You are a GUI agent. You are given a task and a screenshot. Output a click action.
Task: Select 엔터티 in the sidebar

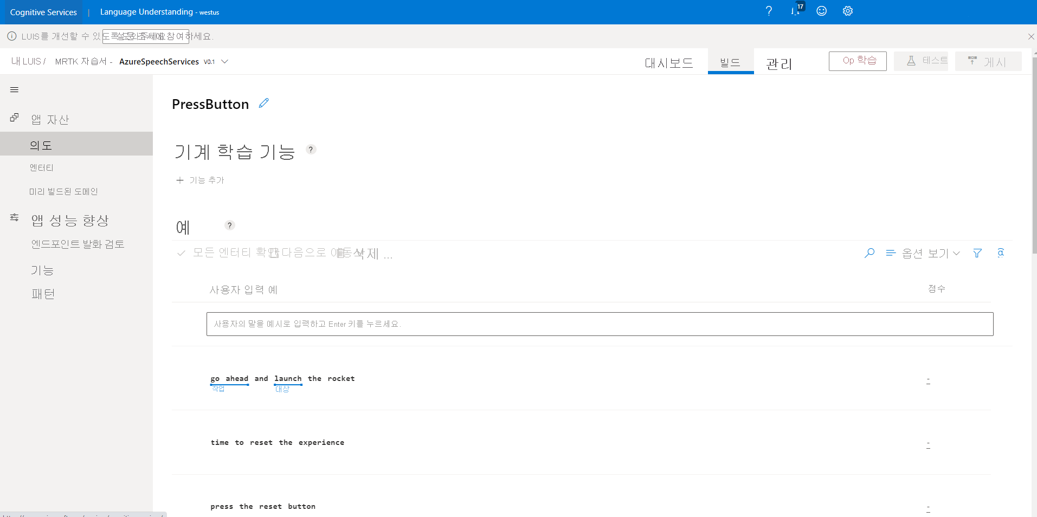(42, 168)
